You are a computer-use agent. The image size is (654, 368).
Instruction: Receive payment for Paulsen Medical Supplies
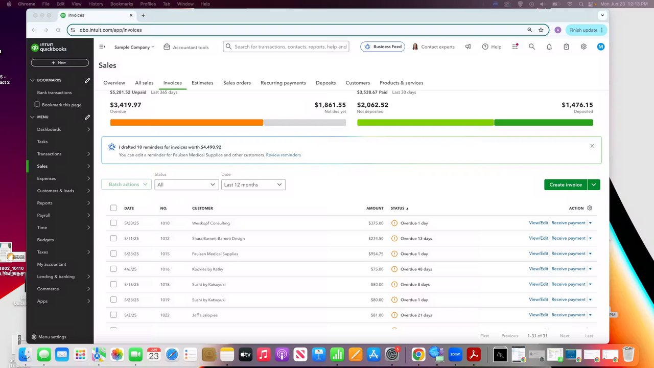point(568,254)
